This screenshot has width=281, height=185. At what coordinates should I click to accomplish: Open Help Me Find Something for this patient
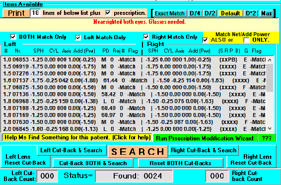(77, 137)
